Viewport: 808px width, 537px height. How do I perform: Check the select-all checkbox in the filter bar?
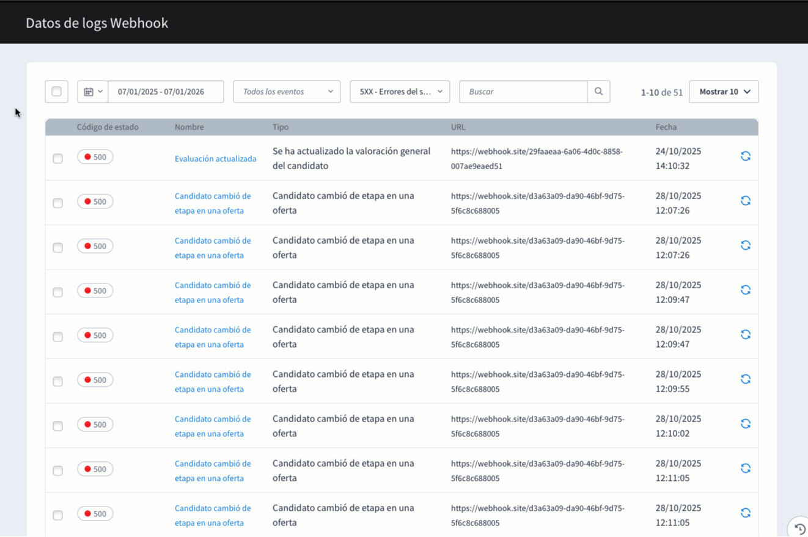(56, 91)
